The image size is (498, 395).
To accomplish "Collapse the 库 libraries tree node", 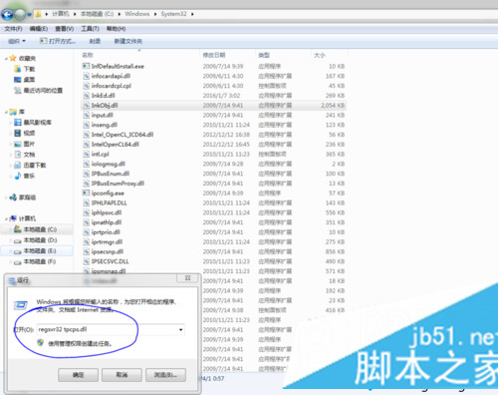I will coord(6,112).
